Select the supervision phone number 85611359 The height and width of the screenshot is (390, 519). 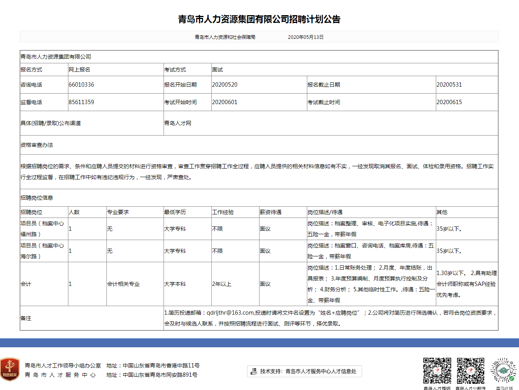(81, 102)
